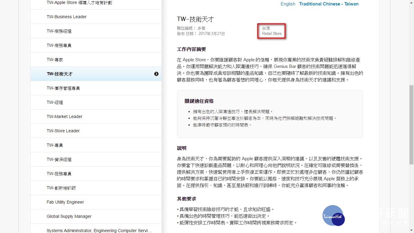Open the TW-Market Leader job listing
The width and height of the screenshot is (414, 233).
click(x=96, y=116)
